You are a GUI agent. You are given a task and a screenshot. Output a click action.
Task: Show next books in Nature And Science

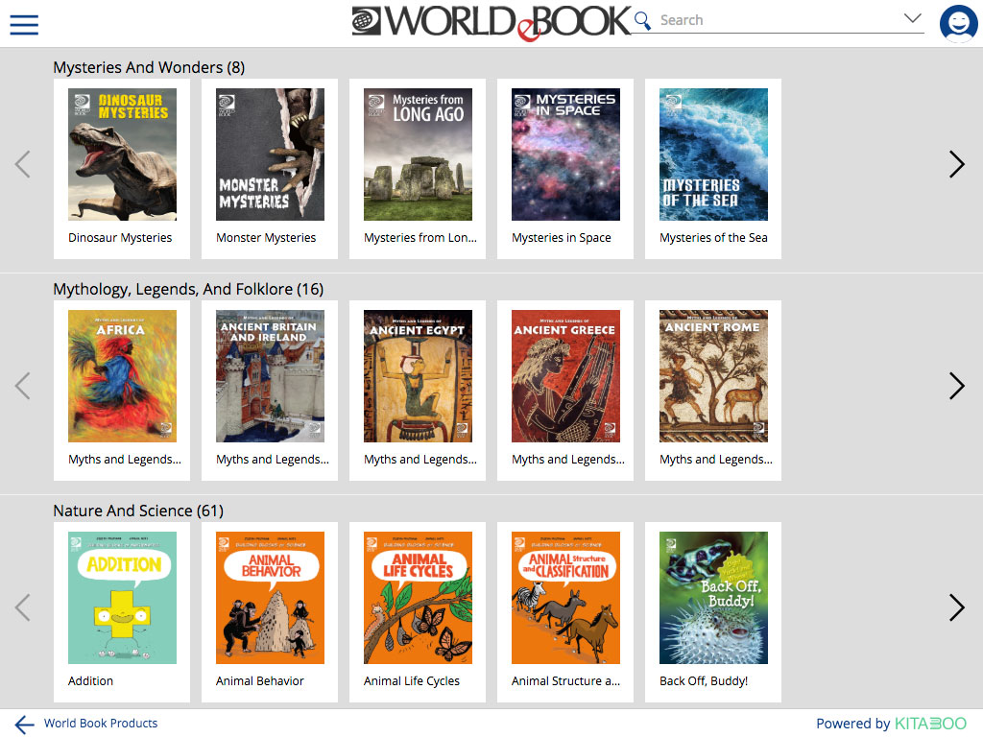pos(957,607)
